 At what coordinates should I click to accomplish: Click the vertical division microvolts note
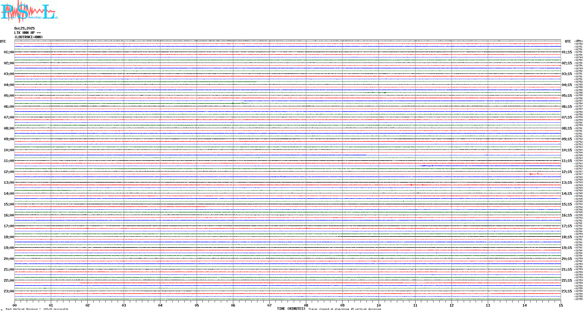(x=37, y=309)
